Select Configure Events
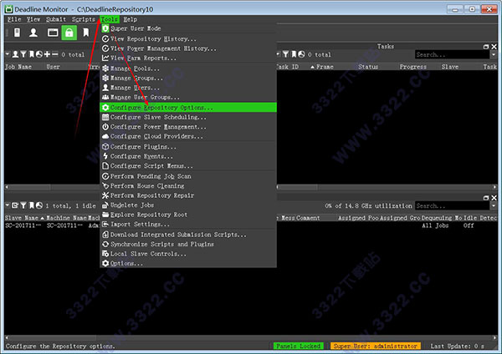This screenshot has height=354, width=502. tap(188, 156)
